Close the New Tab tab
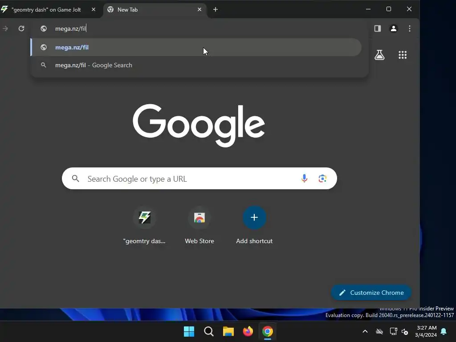Screen dimensions: 456x342 coord(199,10)
